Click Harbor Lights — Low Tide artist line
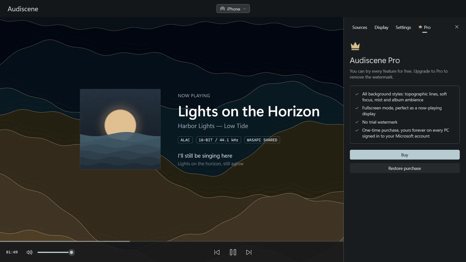Image resolution: width=466 pixels, height=262 pixels. pos(213,126)
